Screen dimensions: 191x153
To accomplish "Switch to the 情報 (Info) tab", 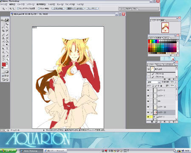I will click(x=163, y=20).
